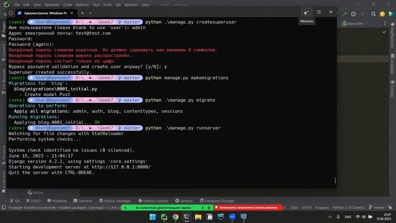396x223 pixels.
Task: Click red stop screen sharing button
Action: pyautogui.click(x=247, y=208)
